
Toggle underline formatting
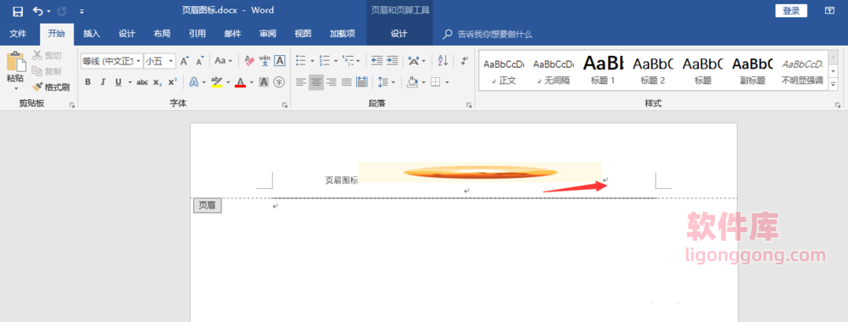(118, 82)
